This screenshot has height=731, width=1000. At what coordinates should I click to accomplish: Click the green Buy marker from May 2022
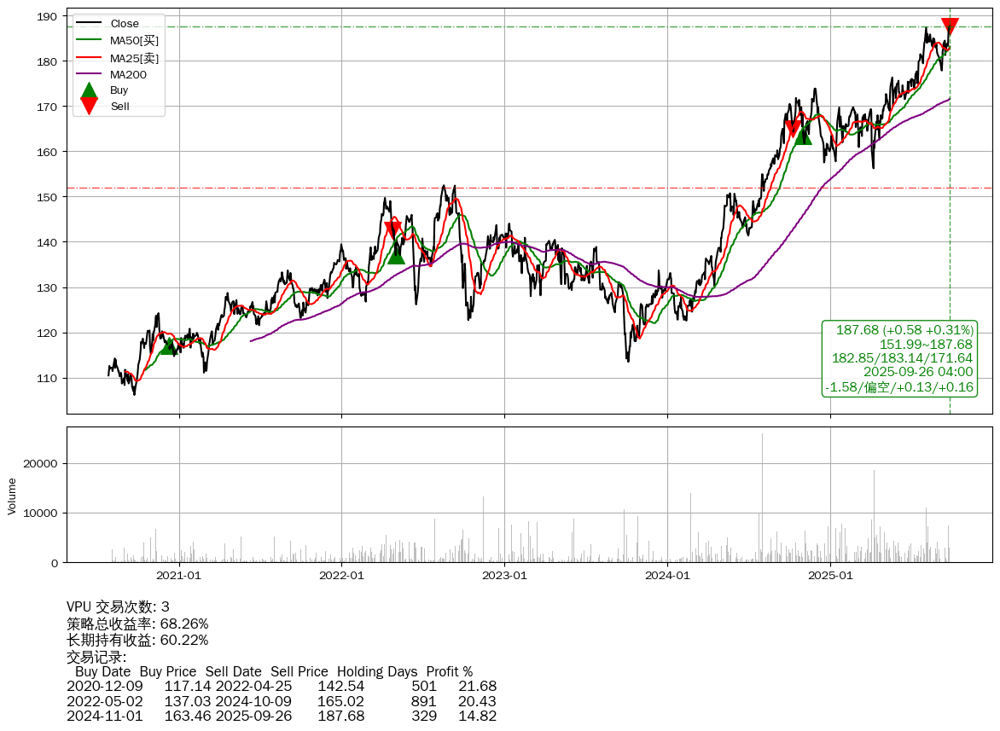396,255
